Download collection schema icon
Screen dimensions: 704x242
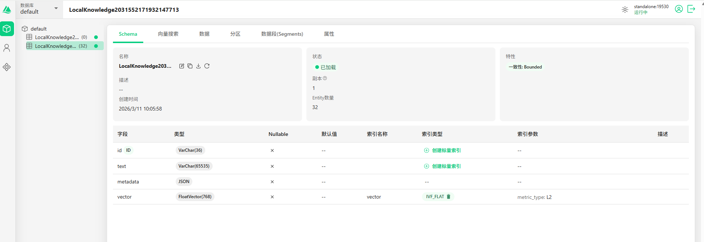pyautogui.click(x=199, y=66)
